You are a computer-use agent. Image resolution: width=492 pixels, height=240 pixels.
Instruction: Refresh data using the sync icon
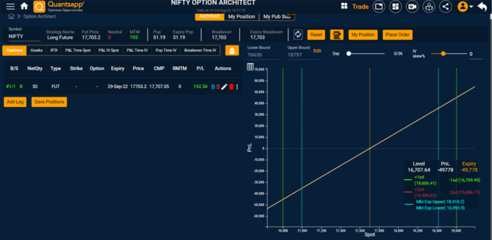click(x=298, y=35)
